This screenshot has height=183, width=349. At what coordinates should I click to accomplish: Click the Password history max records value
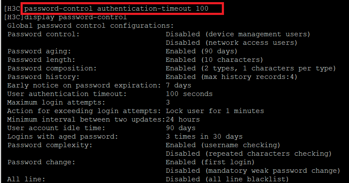click(x=231, y=77)
